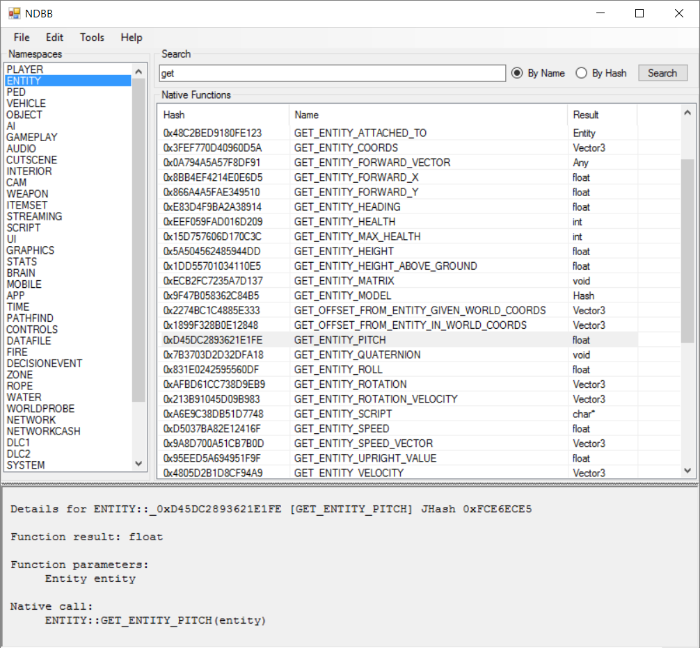
Task: Select the GET_ENTITY_HEALTH row
Action: [397, 222]
